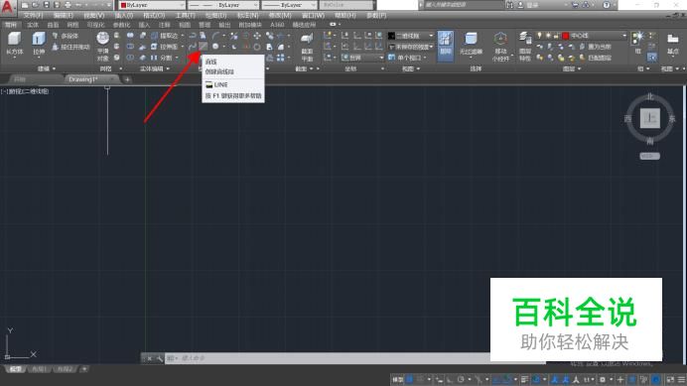Screen dimensions: 687x386
Task: Open the layer name dropdown list
Action: [595, 36]
